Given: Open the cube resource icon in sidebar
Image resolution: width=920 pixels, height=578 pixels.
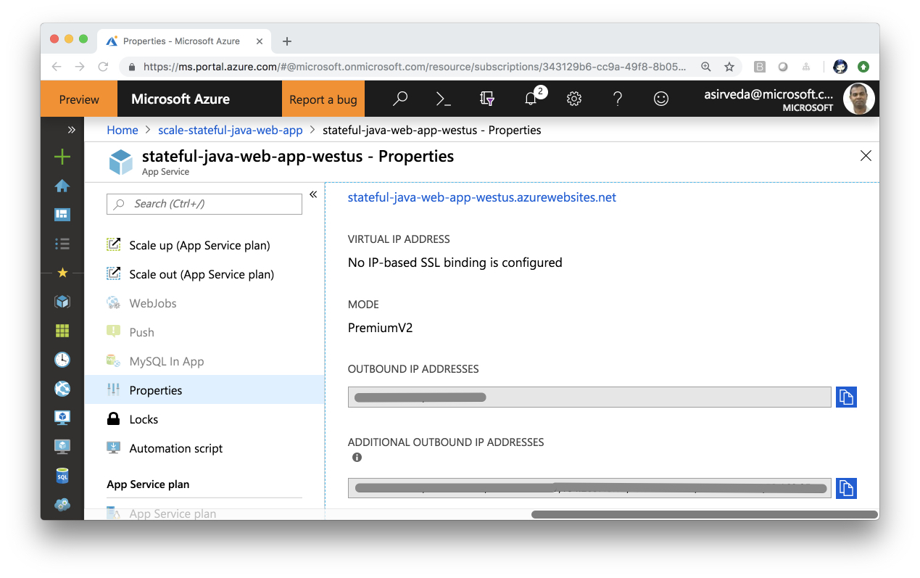Looking at the screenshot, I should (x=62, y=302).
